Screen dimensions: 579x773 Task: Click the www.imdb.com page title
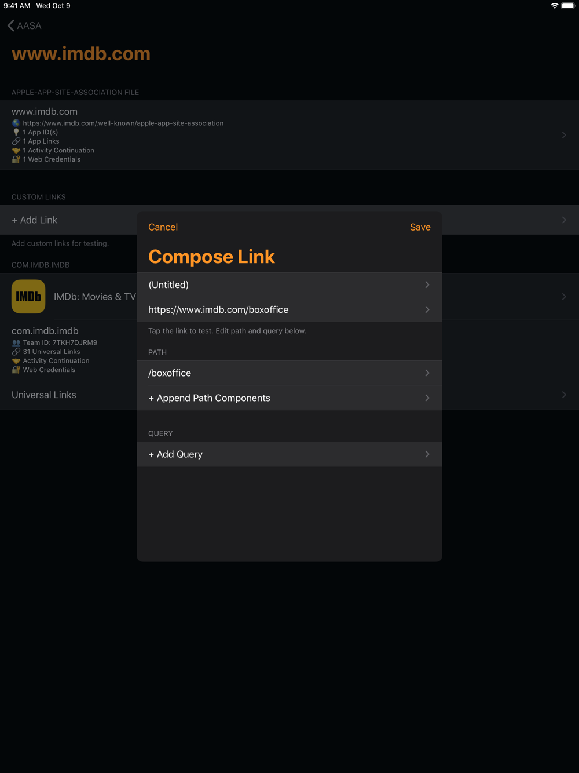click(x=81, y=54)
